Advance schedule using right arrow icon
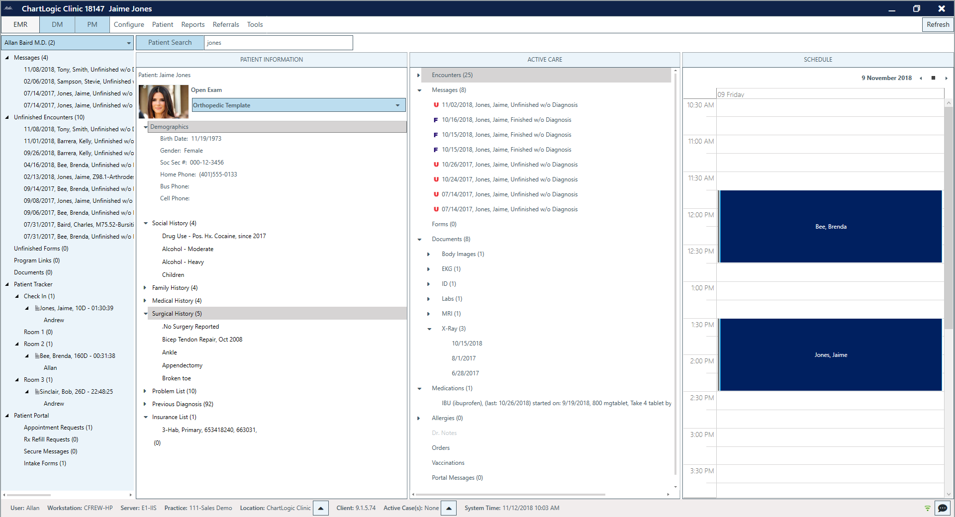This screenshot has height=517, width=955. click(947, 78)
